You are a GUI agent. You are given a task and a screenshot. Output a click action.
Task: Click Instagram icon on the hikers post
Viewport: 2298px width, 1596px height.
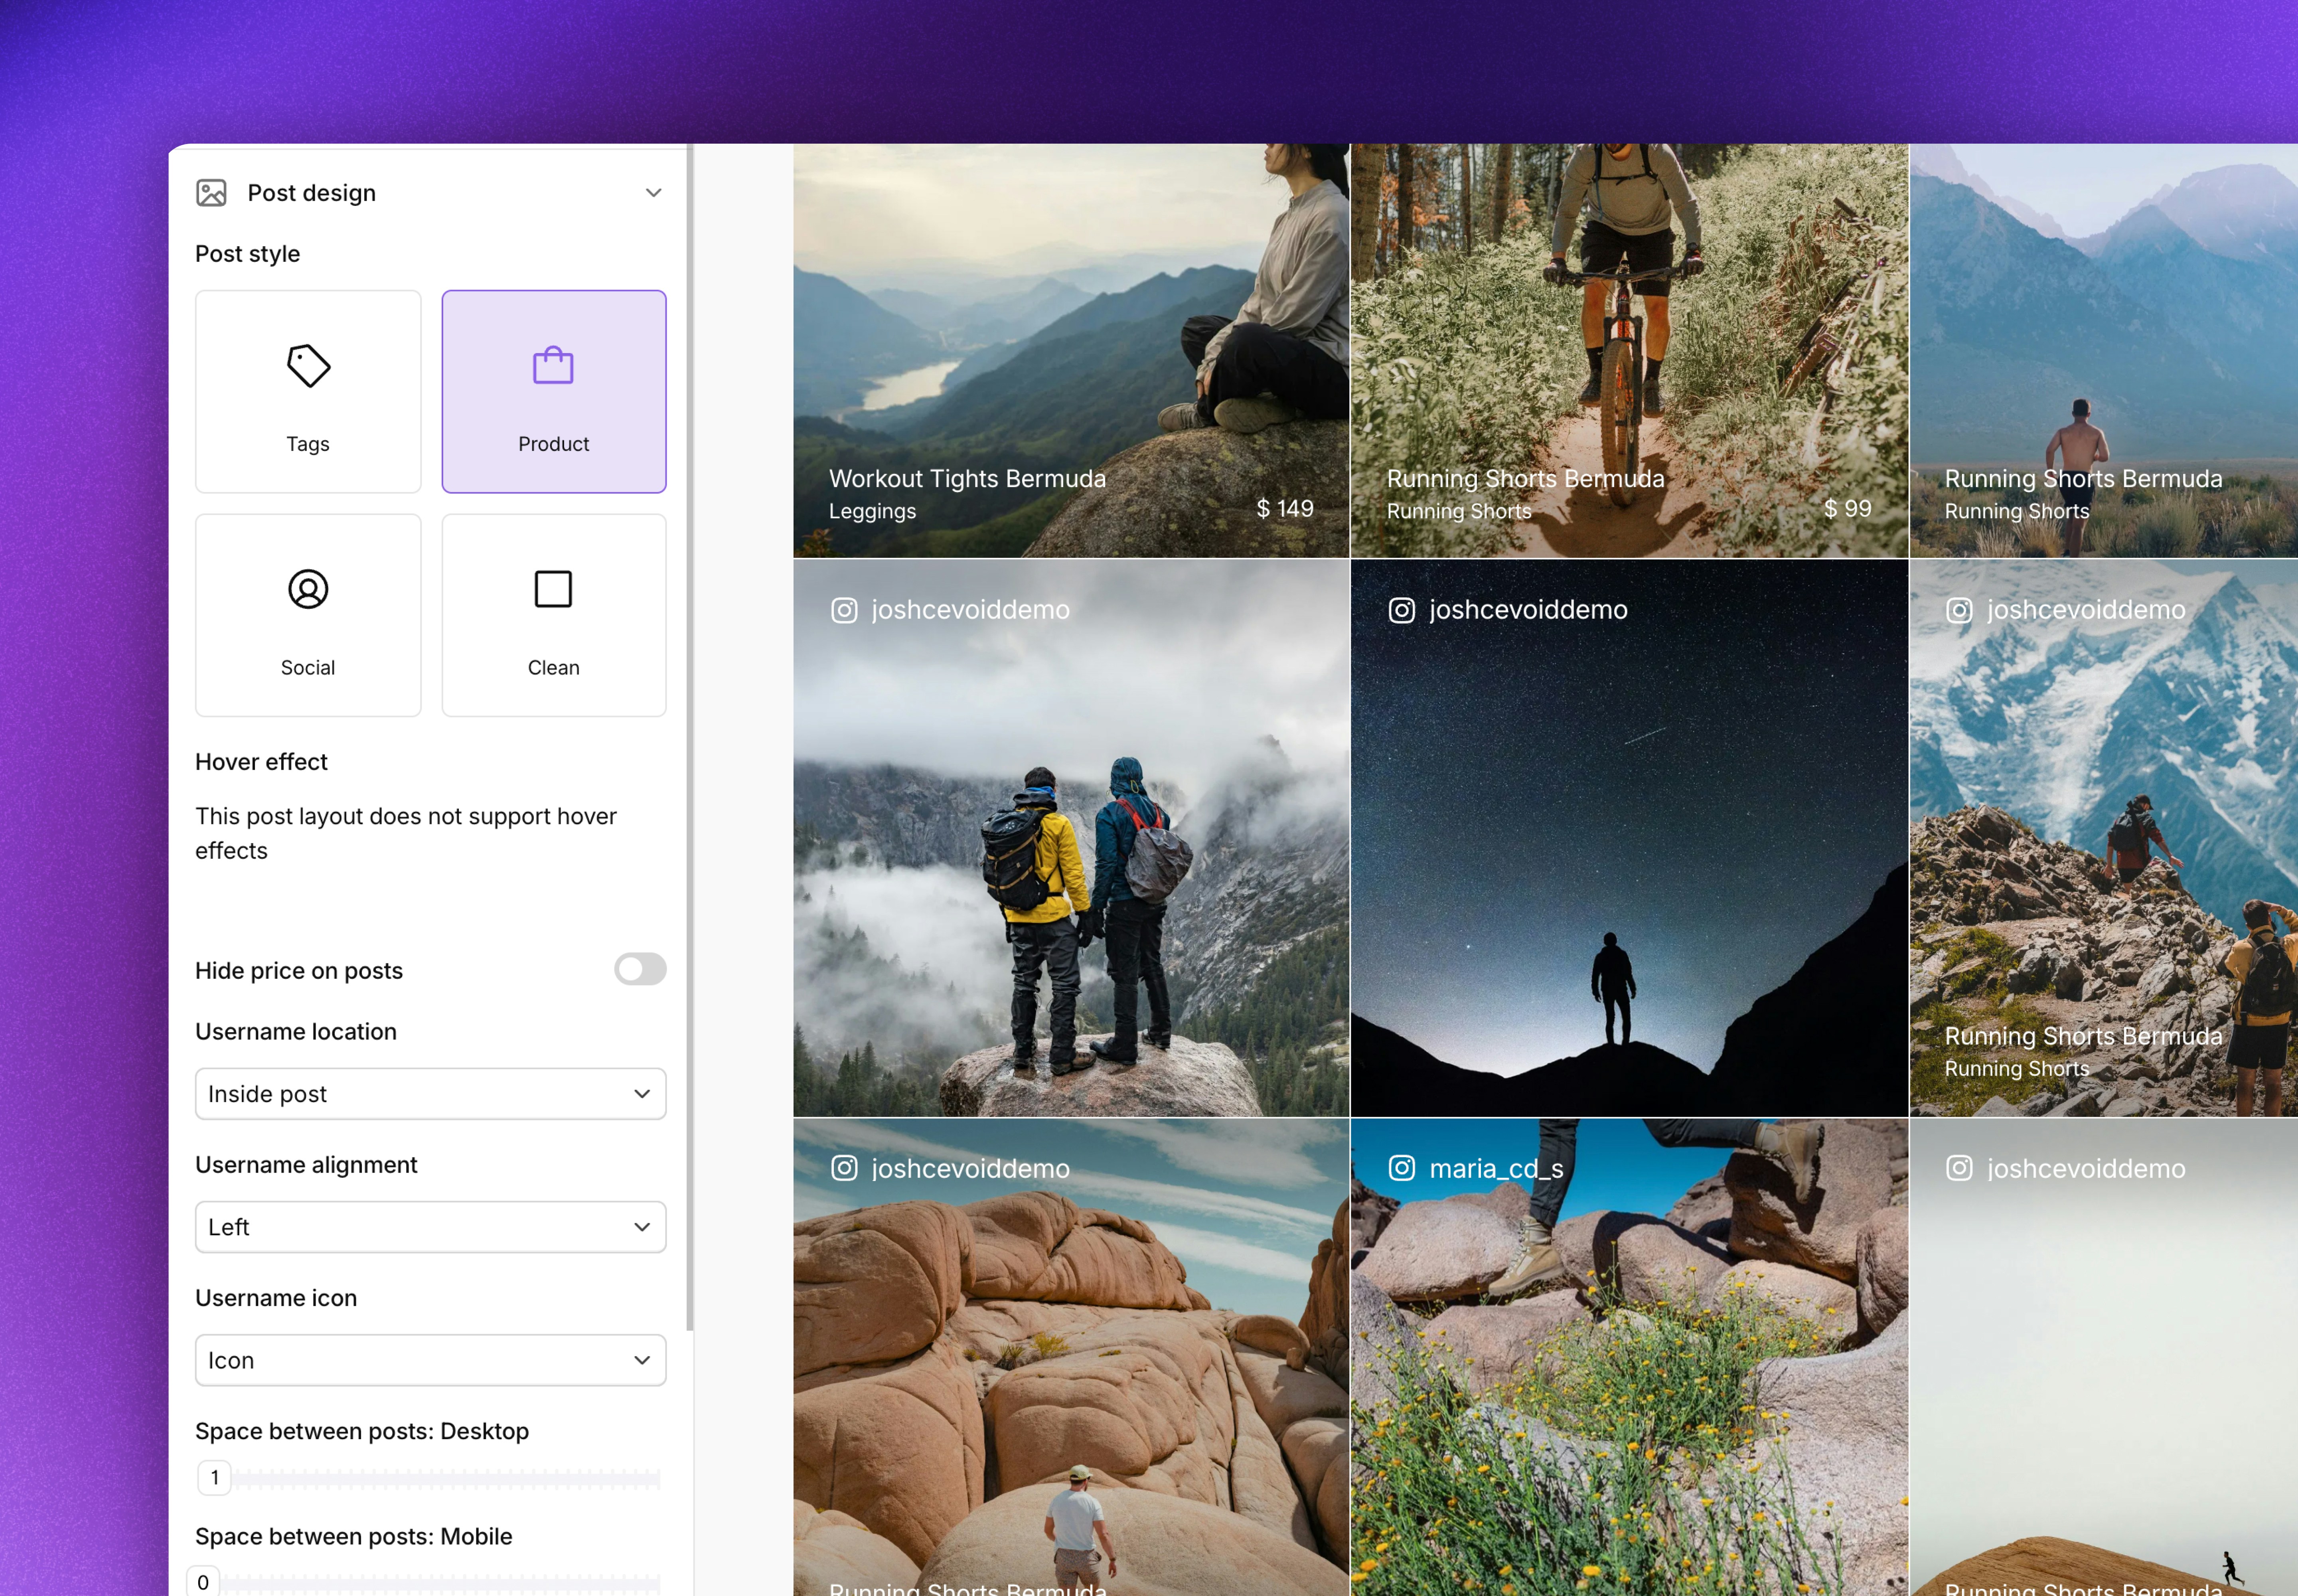point(844,610)
